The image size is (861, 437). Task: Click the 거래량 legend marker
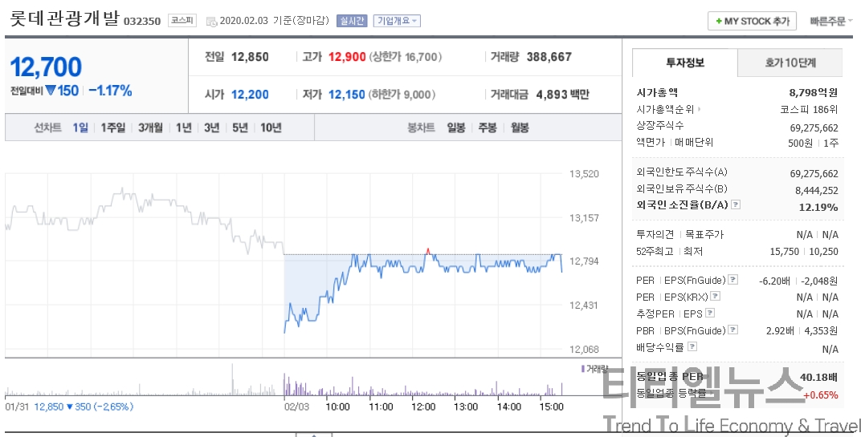coord(582,369)
